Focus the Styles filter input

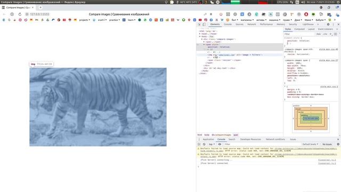[299, 34]
